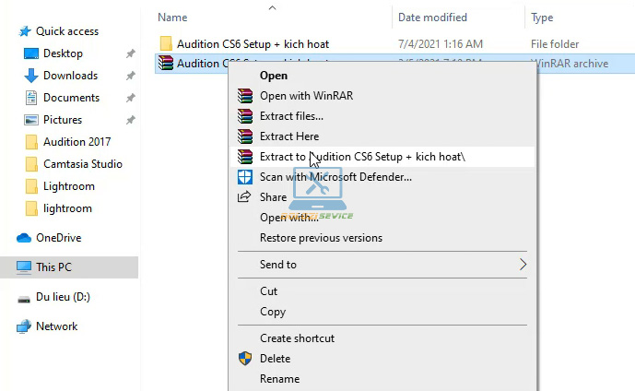
Task: Sort files by the Name column header
Action: pyautogui.click(x=174, y=18)
